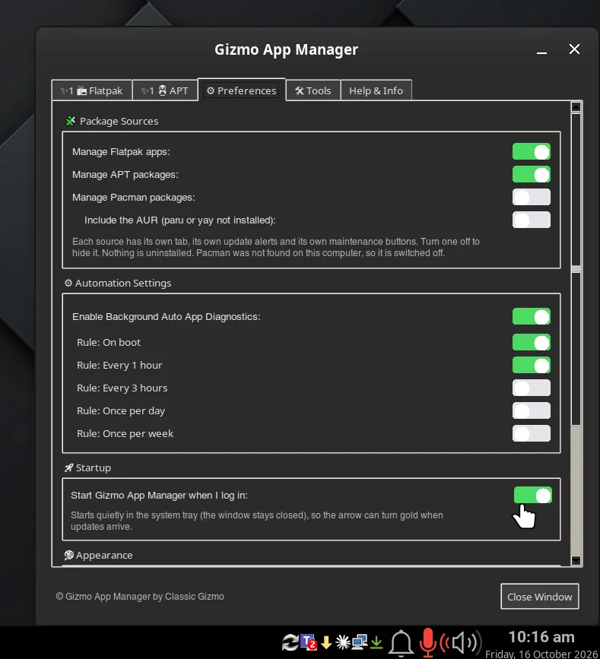Click the Tools wrench icon in tab

click(300, 90)
